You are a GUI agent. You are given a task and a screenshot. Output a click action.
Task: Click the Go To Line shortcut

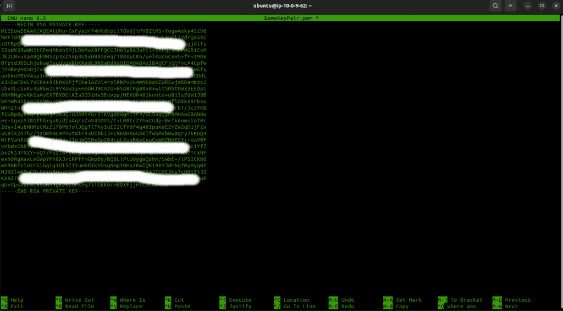[299, 307]
